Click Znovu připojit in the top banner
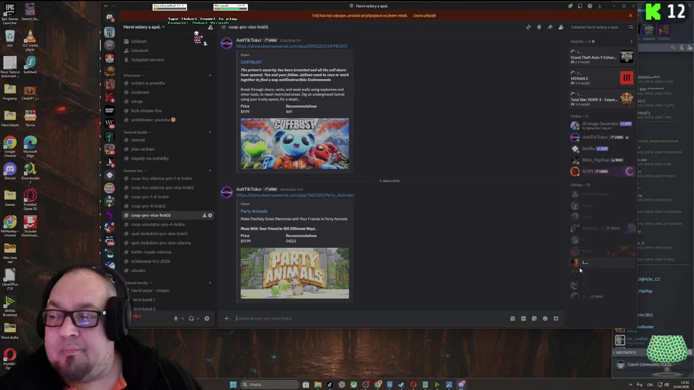Screen dimensions: 694x390 (425, 16)
